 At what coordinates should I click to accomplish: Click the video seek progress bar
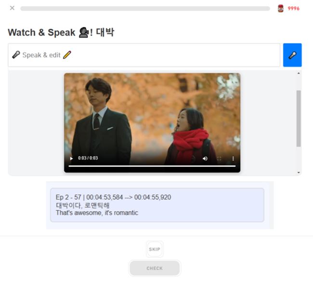click(152, 166)
